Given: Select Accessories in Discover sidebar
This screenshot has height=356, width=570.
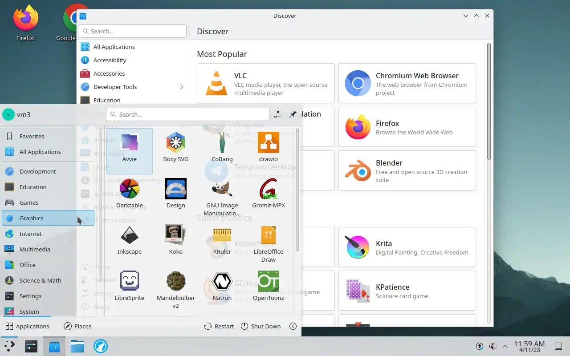Looking at the screenshot, I should point(133,73).
